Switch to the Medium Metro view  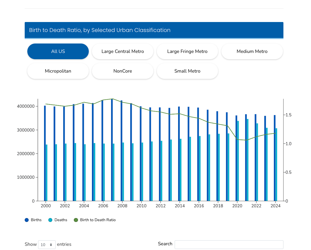(x=252, y=51)
